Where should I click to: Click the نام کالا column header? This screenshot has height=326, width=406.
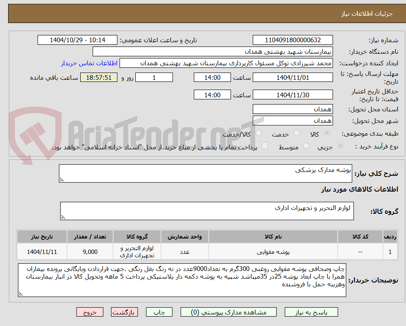[x=273, y=237]
